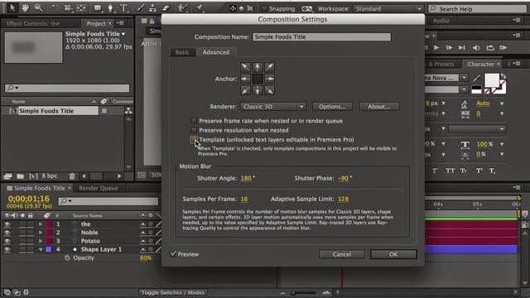
Task: Select the Clone Stamp tool
Action: (x=152, y=7)
